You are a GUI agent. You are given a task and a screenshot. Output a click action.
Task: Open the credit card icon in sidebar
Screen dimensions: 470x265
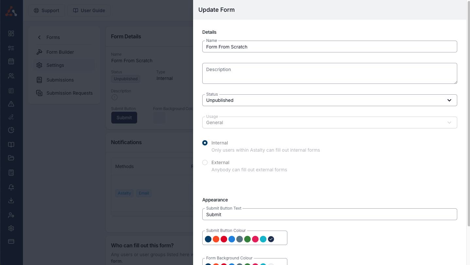click(x=11, y=241)
